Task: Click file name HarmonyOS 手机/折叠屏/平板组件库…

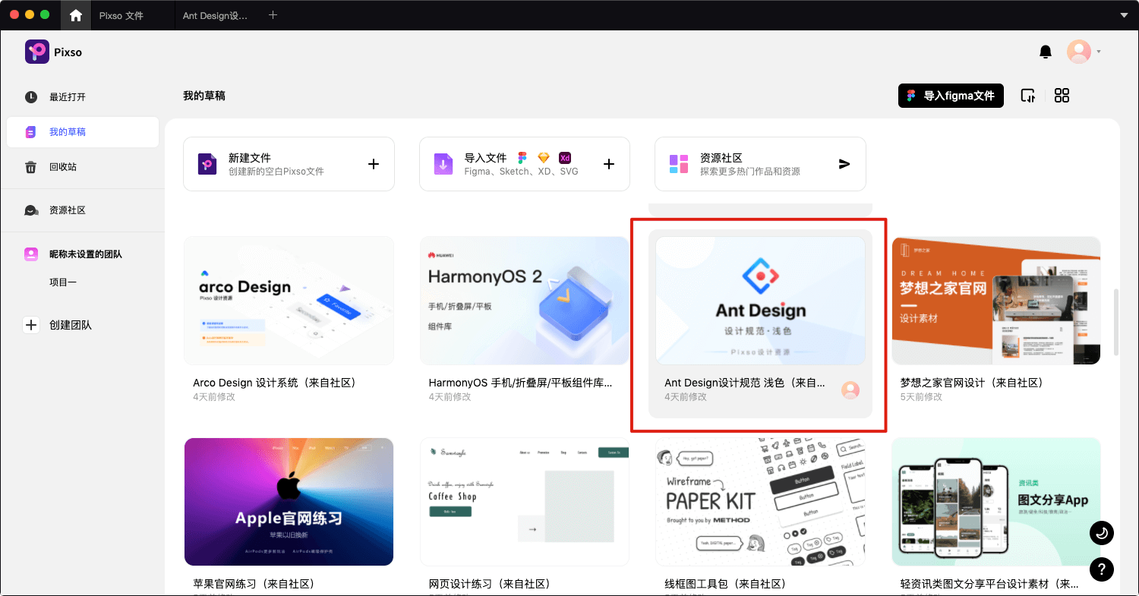Action: pos(520,383)
